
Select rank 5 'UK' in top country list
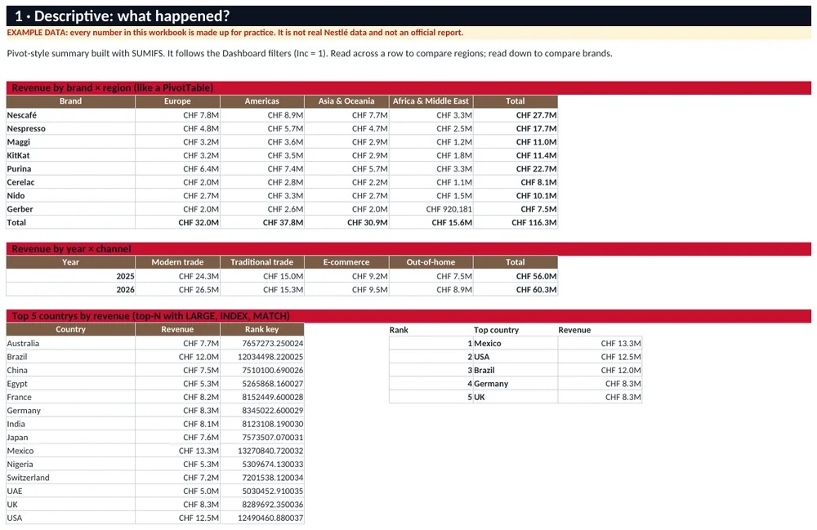pos(516,397)
